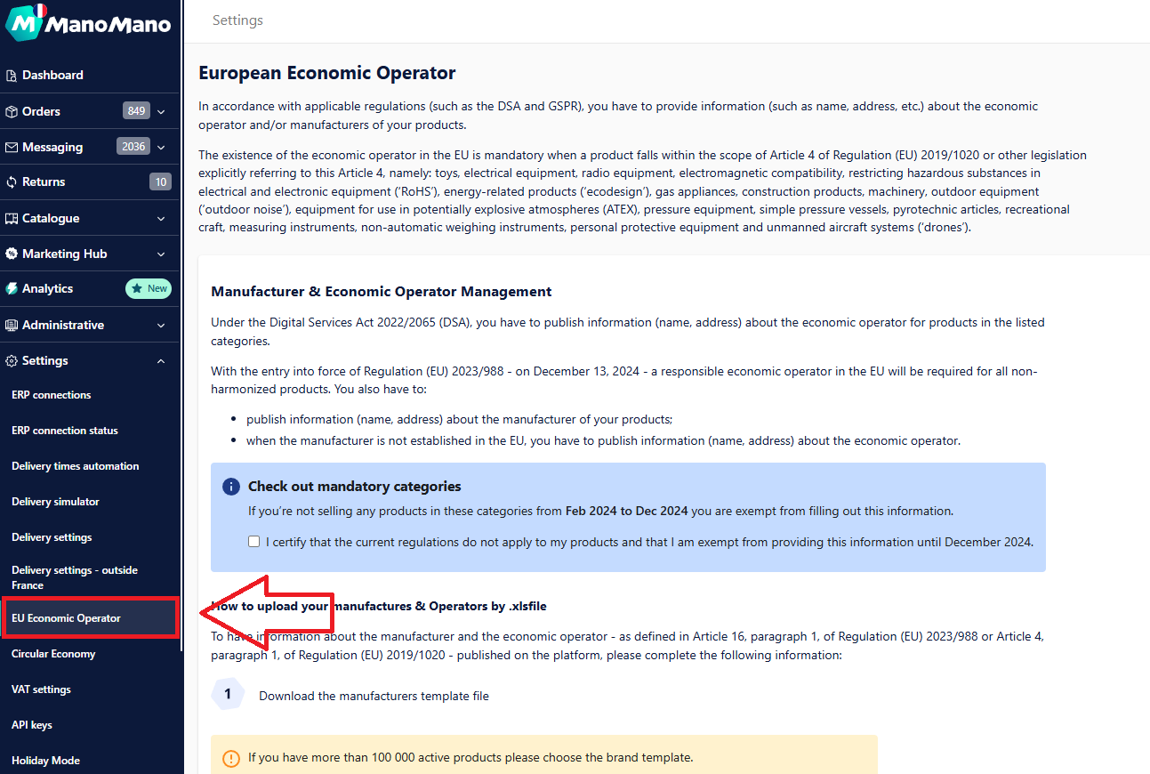Collapse the Settings menu chevron
The width and height of the screenshot is (1150, 774).
pyautogui.click(x=161, y=361)
